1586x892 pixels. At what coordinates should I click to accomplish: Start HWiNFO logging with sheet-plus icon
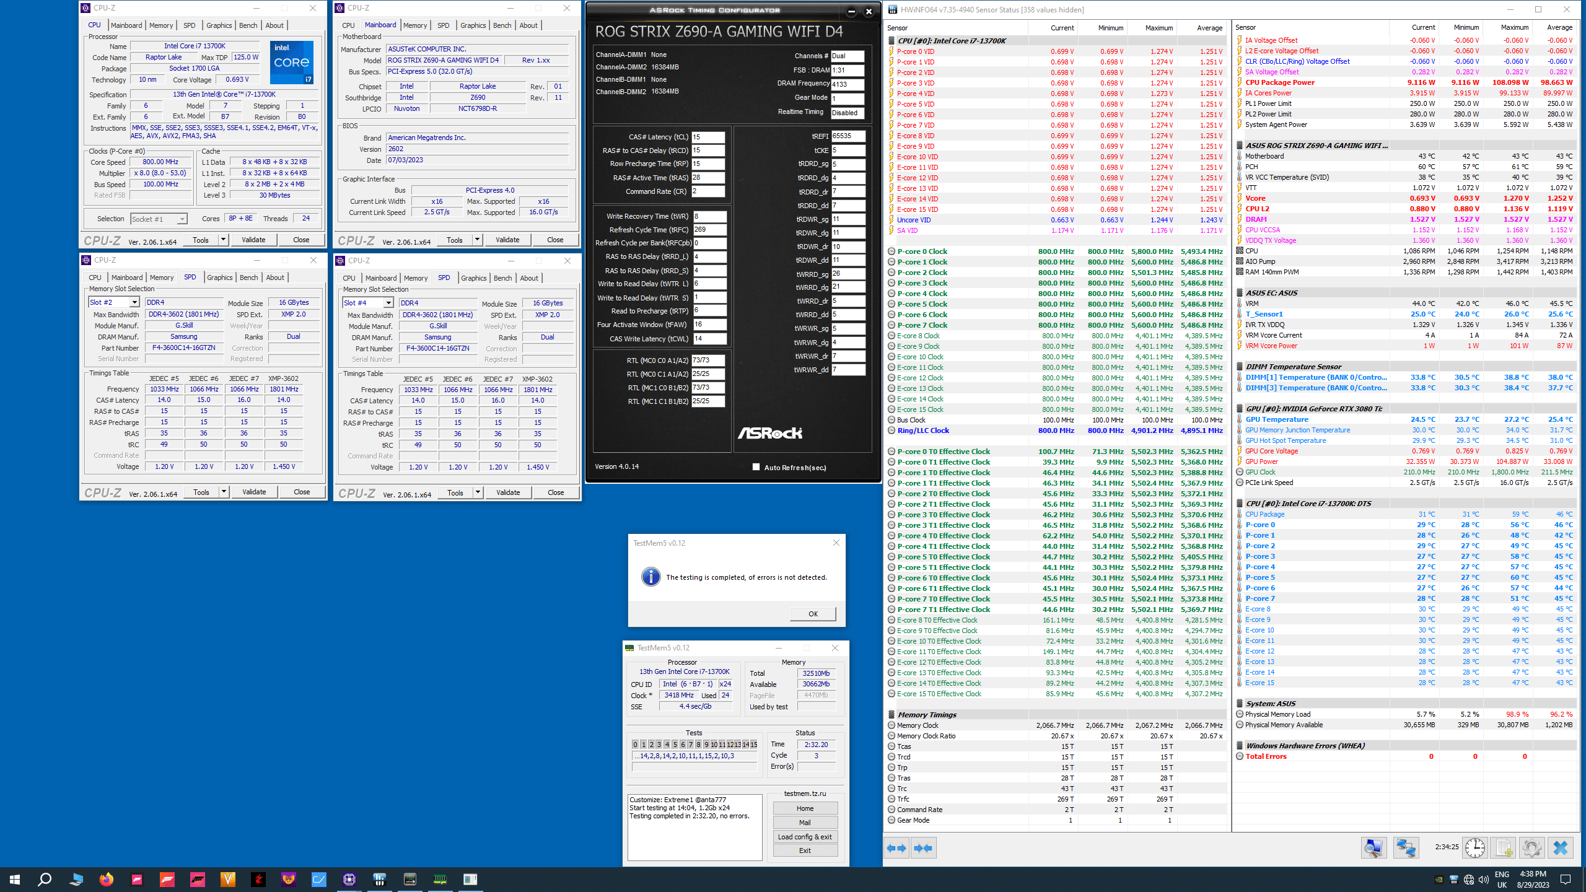[1504, 847]
